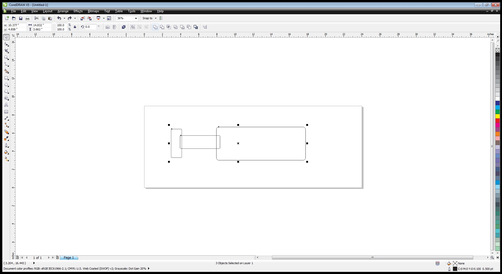Select the Text tool

(x=6, y=105)
